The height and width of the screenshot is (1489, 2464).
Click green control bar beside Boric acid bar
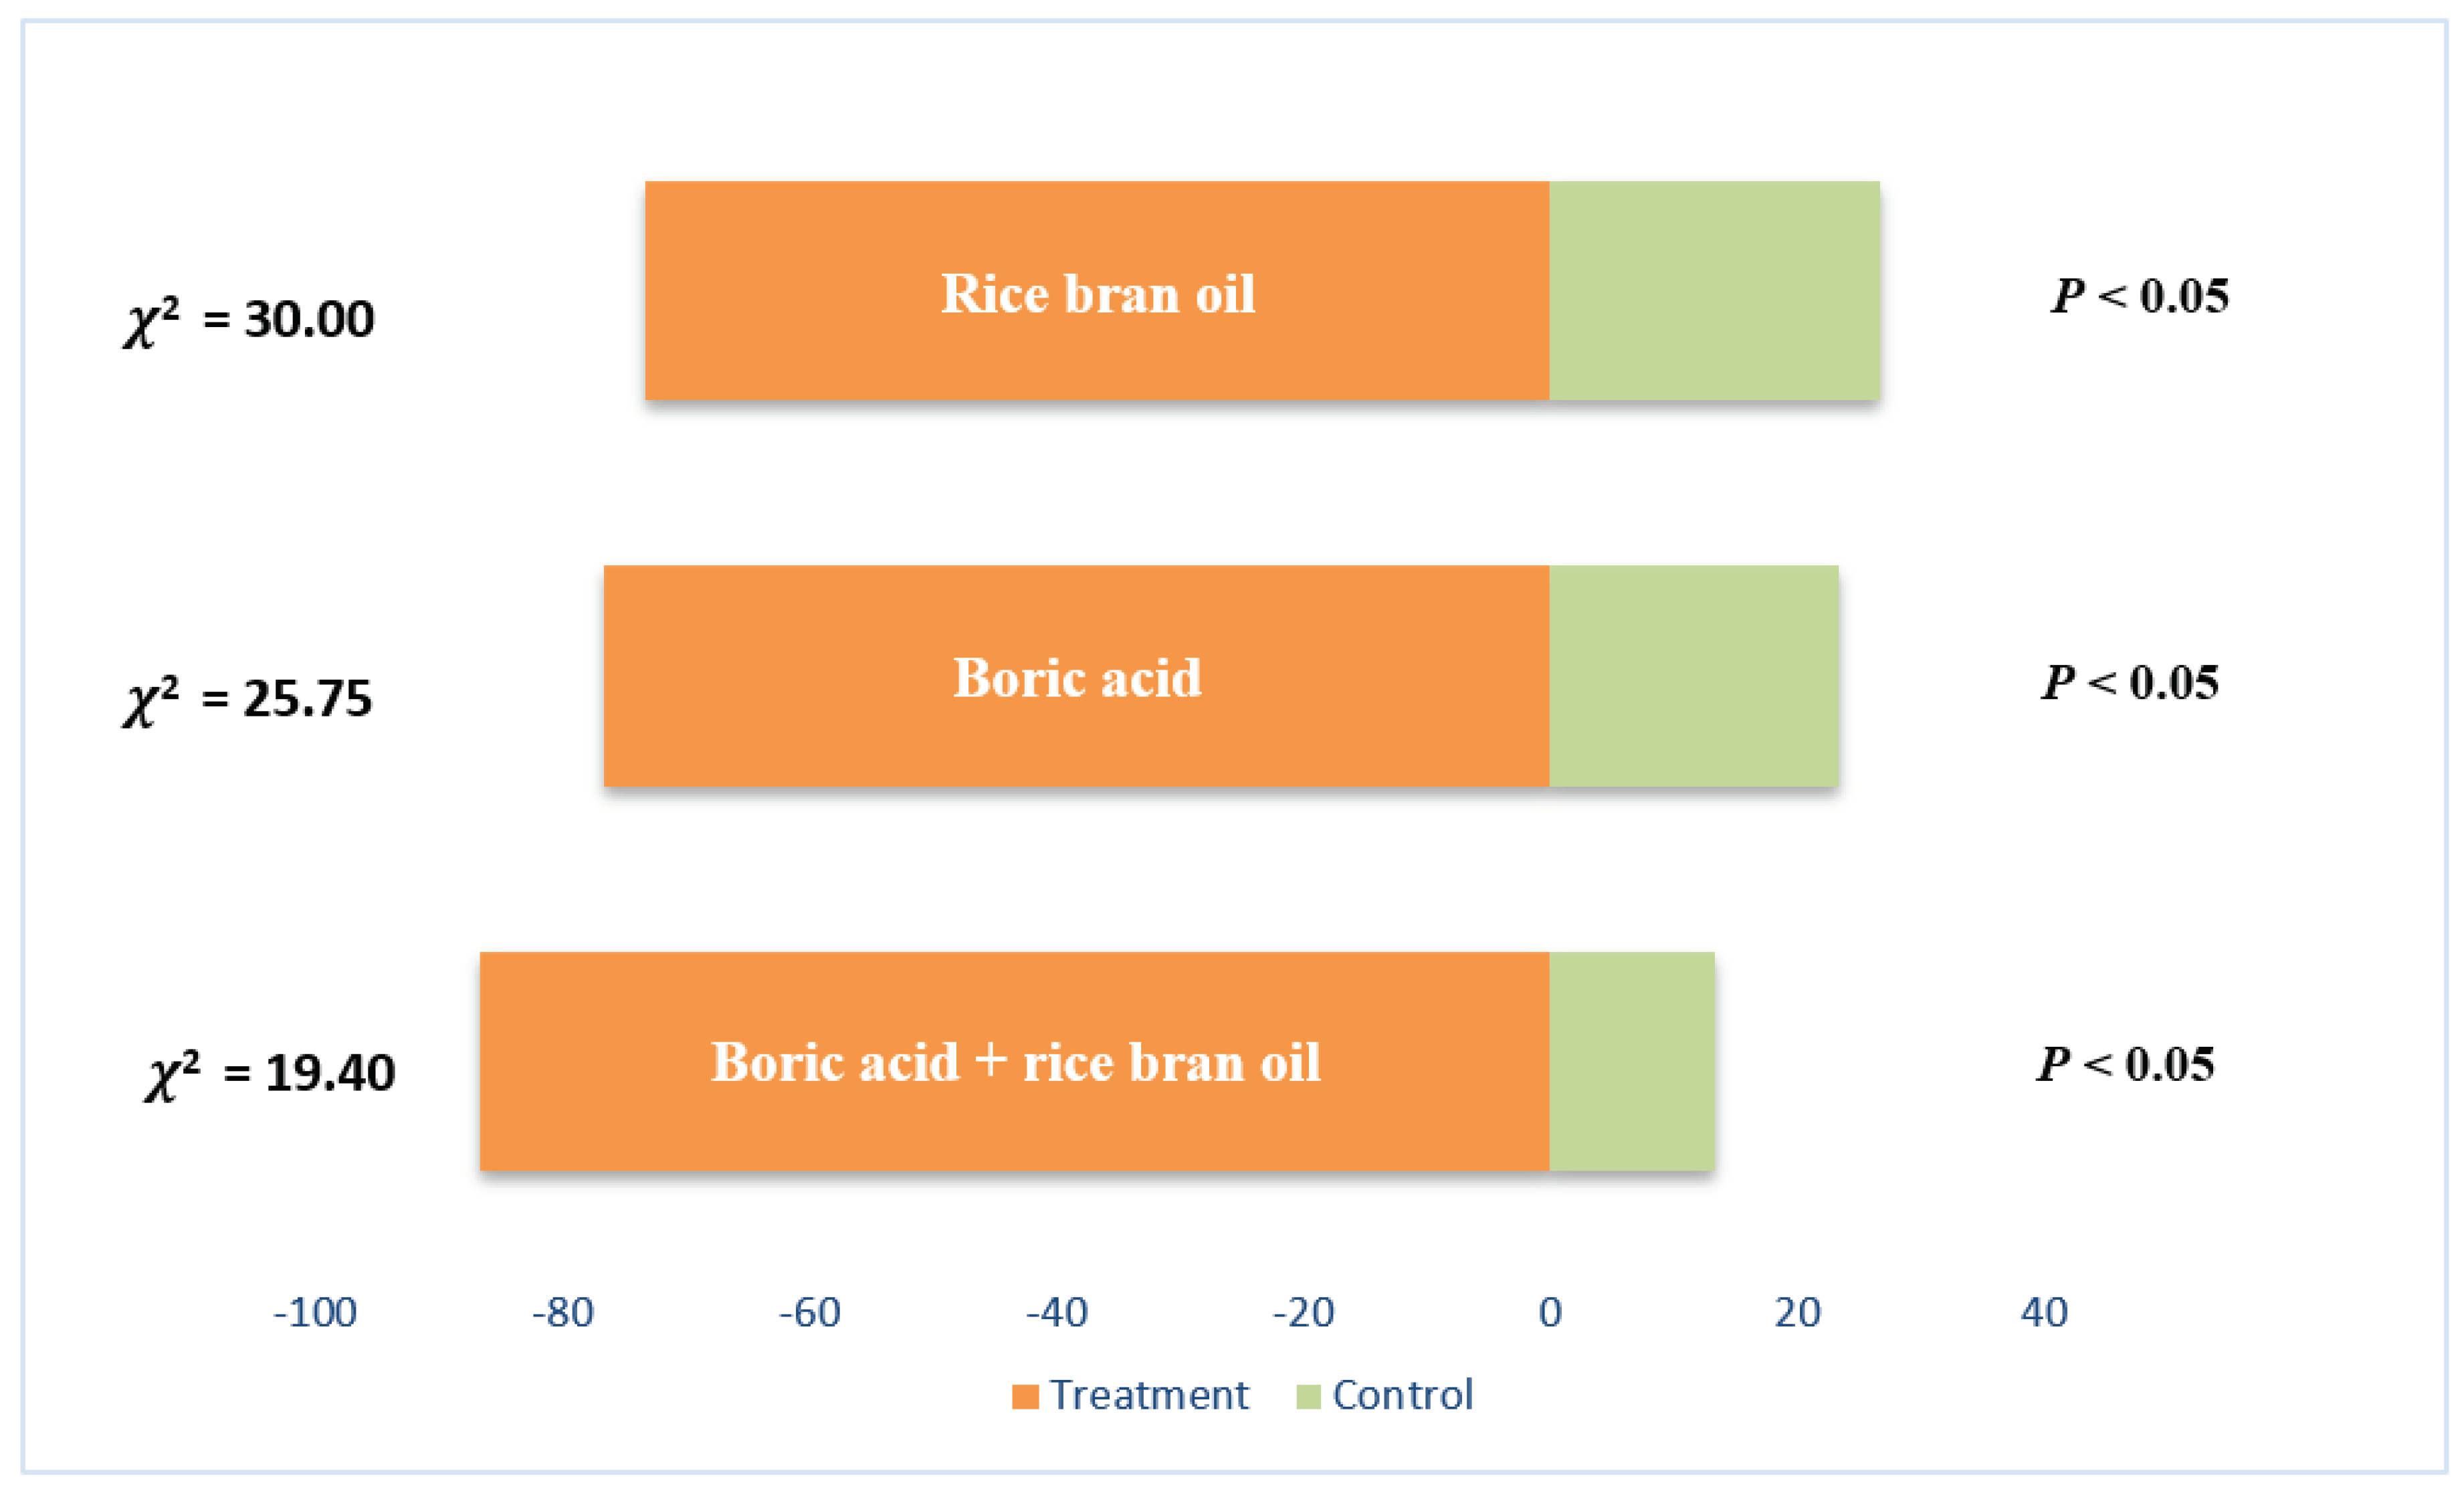[x=1693, y=676]
